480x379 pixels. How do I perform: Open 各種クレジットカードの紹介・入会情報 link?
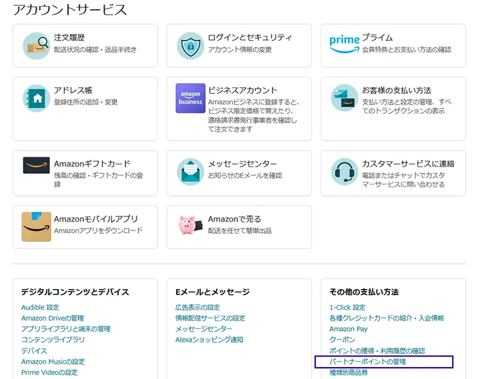click(x=387, y=318)
